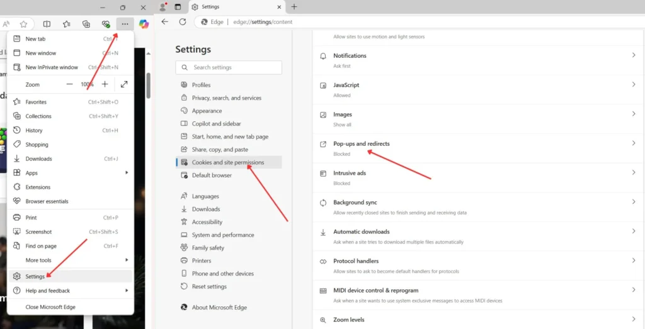Close the Settings tab
The image size is (645, 329).
pos(279,7)
